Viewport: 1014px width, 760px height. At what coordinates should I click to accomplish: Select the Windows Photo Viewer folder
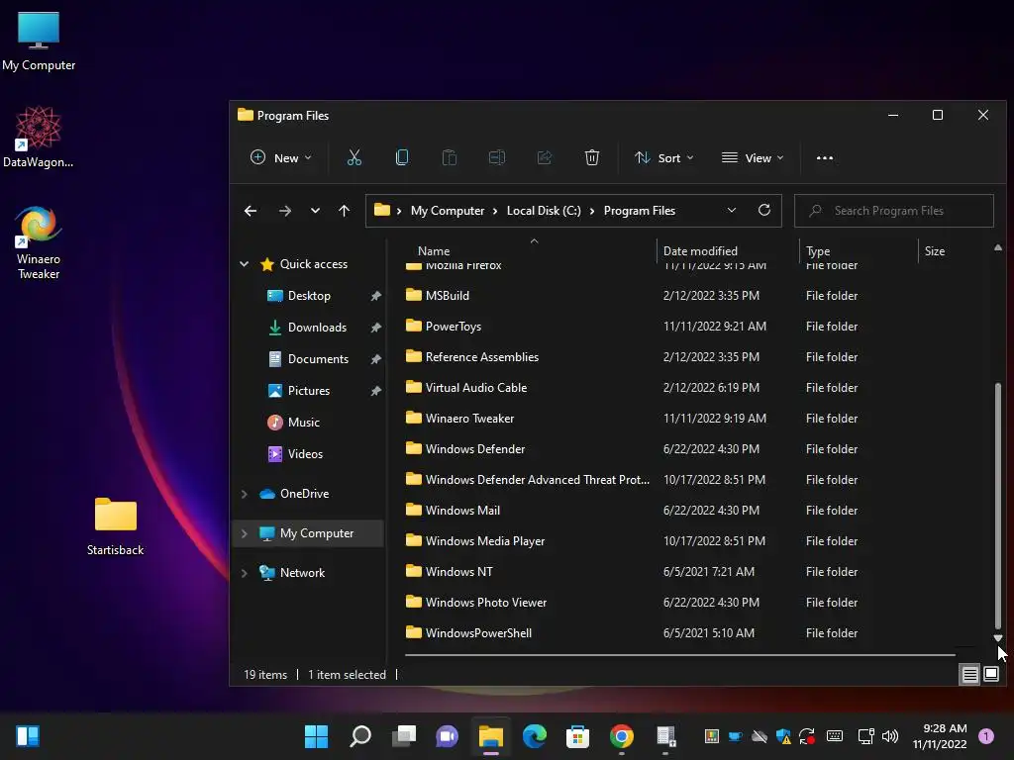pyautogui.click(x=485, y=603)
